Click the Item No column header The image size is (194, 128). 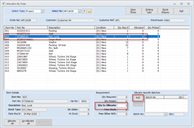10,27
